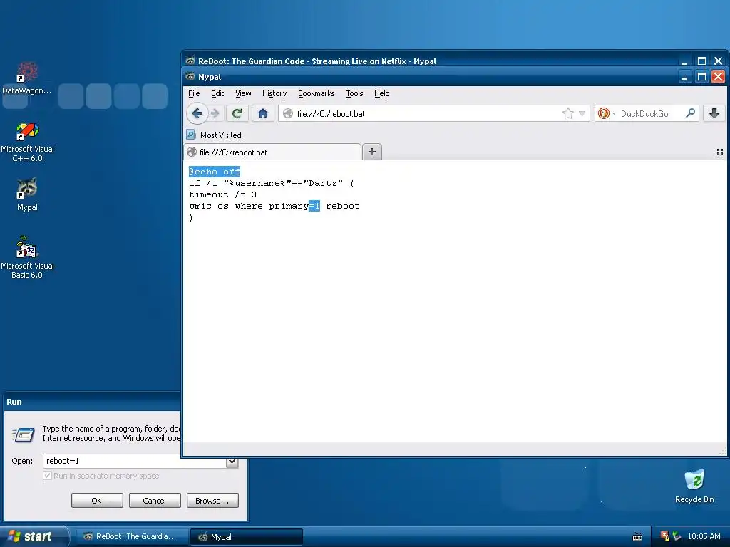Viewport: 730px width, 547px height.
Task: Open Mypal raccoon desktop shortcut
Action: [27, 194]
